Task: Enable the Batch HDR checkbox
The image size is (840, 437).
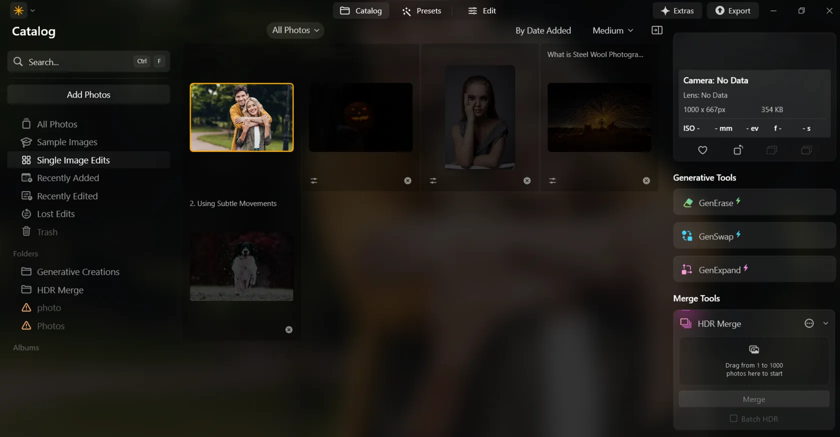Action: [733, 418]
